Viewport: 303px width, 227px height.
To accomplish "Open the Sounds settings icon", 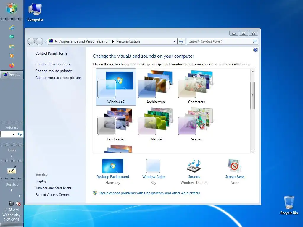I will pos(194,166).
